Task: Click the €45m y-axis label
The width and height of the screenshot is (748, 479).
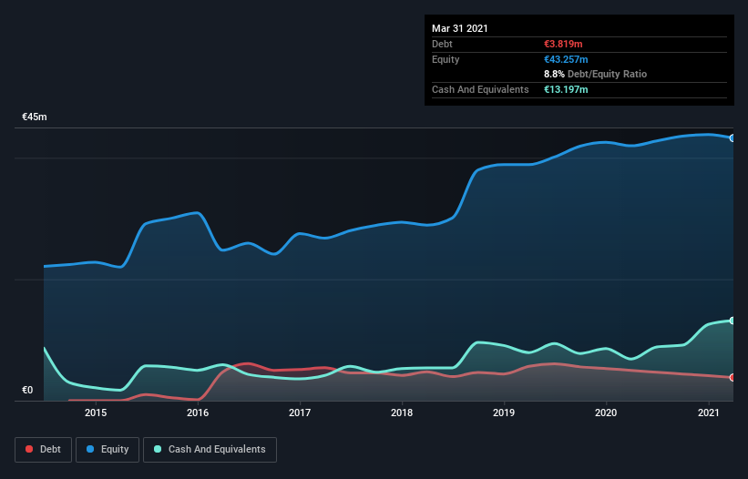Action: 35,117
